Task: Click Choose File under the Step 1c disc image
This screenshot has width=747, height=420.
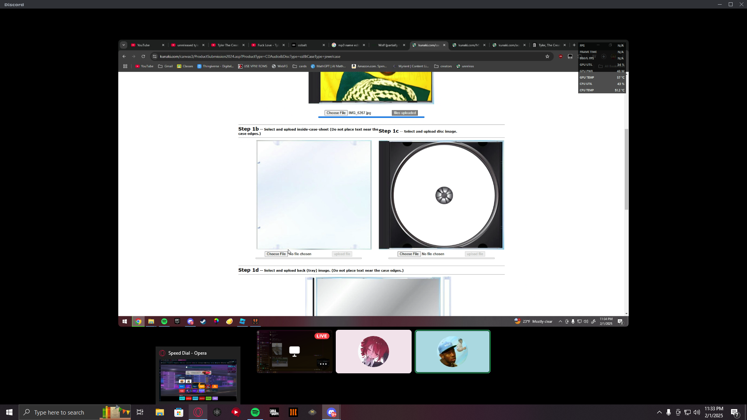Action: click(409, 254)
